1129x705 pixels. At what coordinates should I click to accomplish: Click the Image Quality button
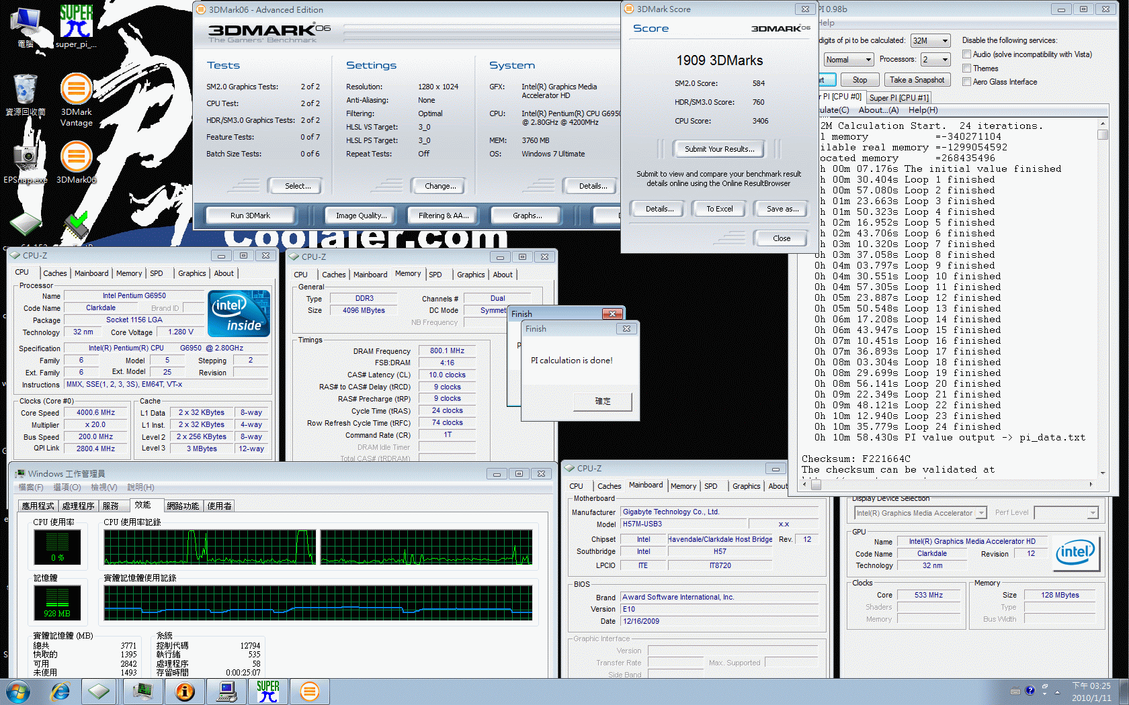tap(361, 216)
